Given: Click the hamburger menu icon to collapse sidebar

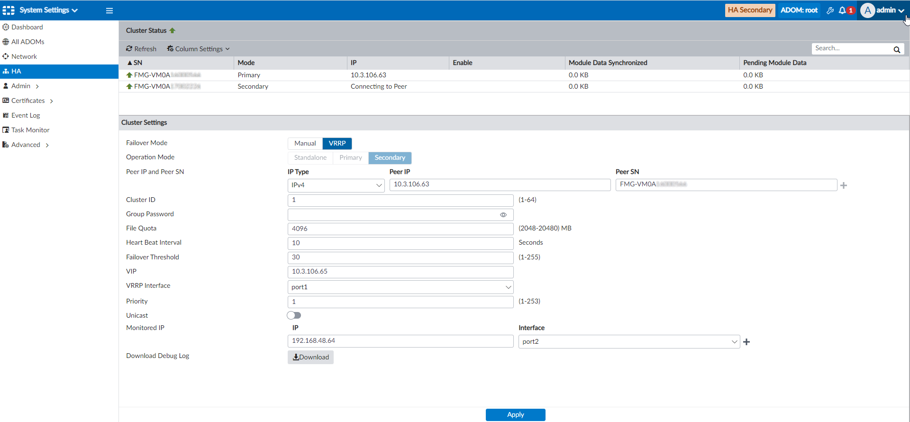Looking at the screenshot, I should 109,10.
